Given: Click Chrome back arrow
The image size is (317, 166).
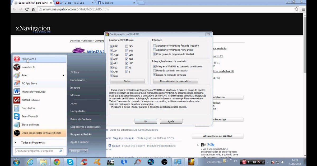Looking at the screenshot, I should coord(14,9).
